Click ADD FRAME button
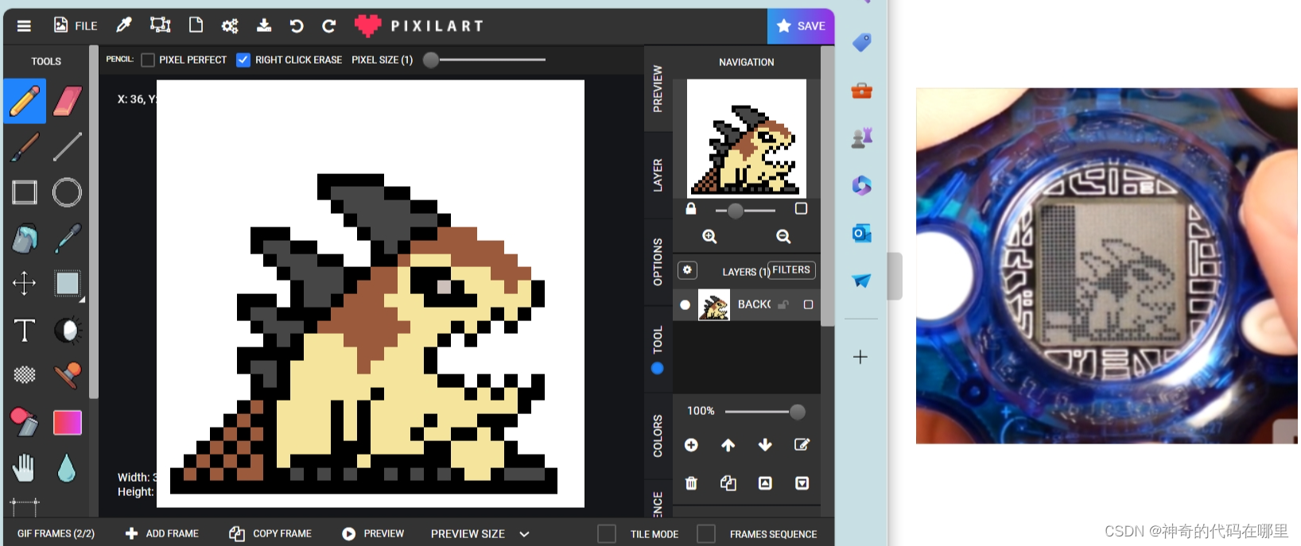The image size is (1301, 546). (162, 533)
